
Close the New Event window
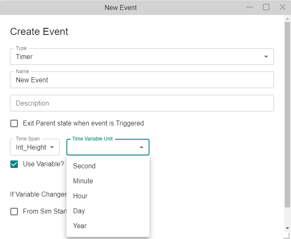tap(282, 7)
